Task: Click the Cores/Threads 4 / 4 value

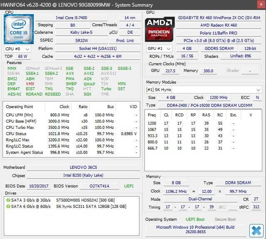Action: point(130,25)
